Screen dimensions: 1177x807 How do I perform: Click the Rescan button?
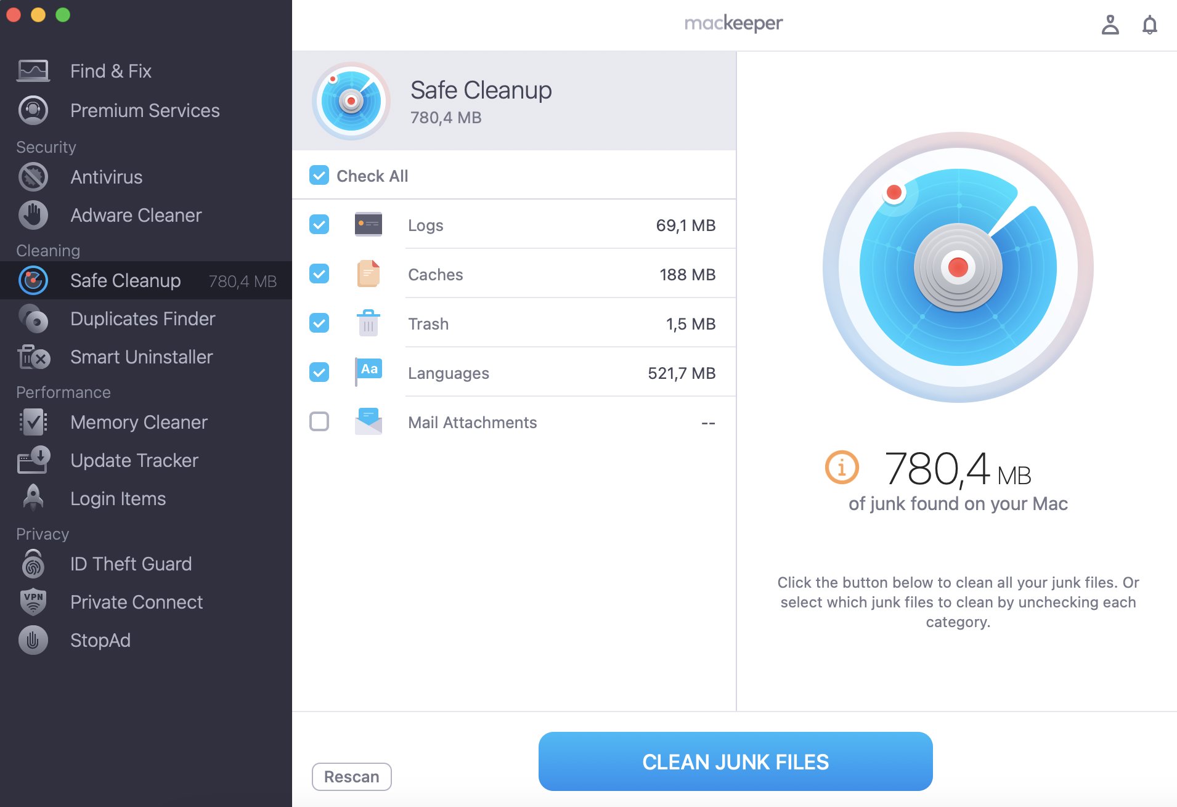pos(351,777)
